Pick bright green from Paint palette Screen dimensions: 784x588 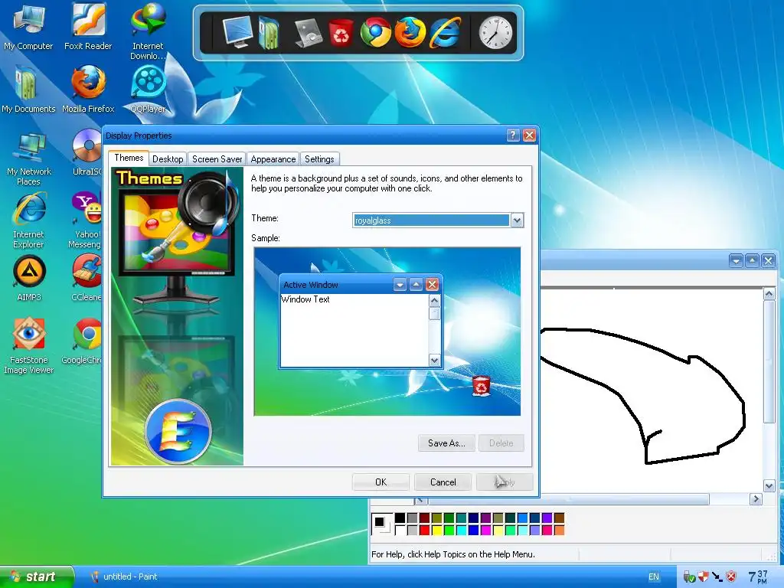tap(449, 530)
